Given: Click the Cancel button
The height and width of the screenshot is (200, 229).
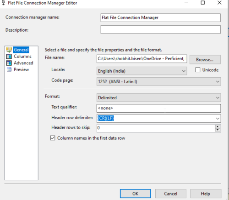Looking at the screenshot, I should pyautogui.click(x=171, y=194).
